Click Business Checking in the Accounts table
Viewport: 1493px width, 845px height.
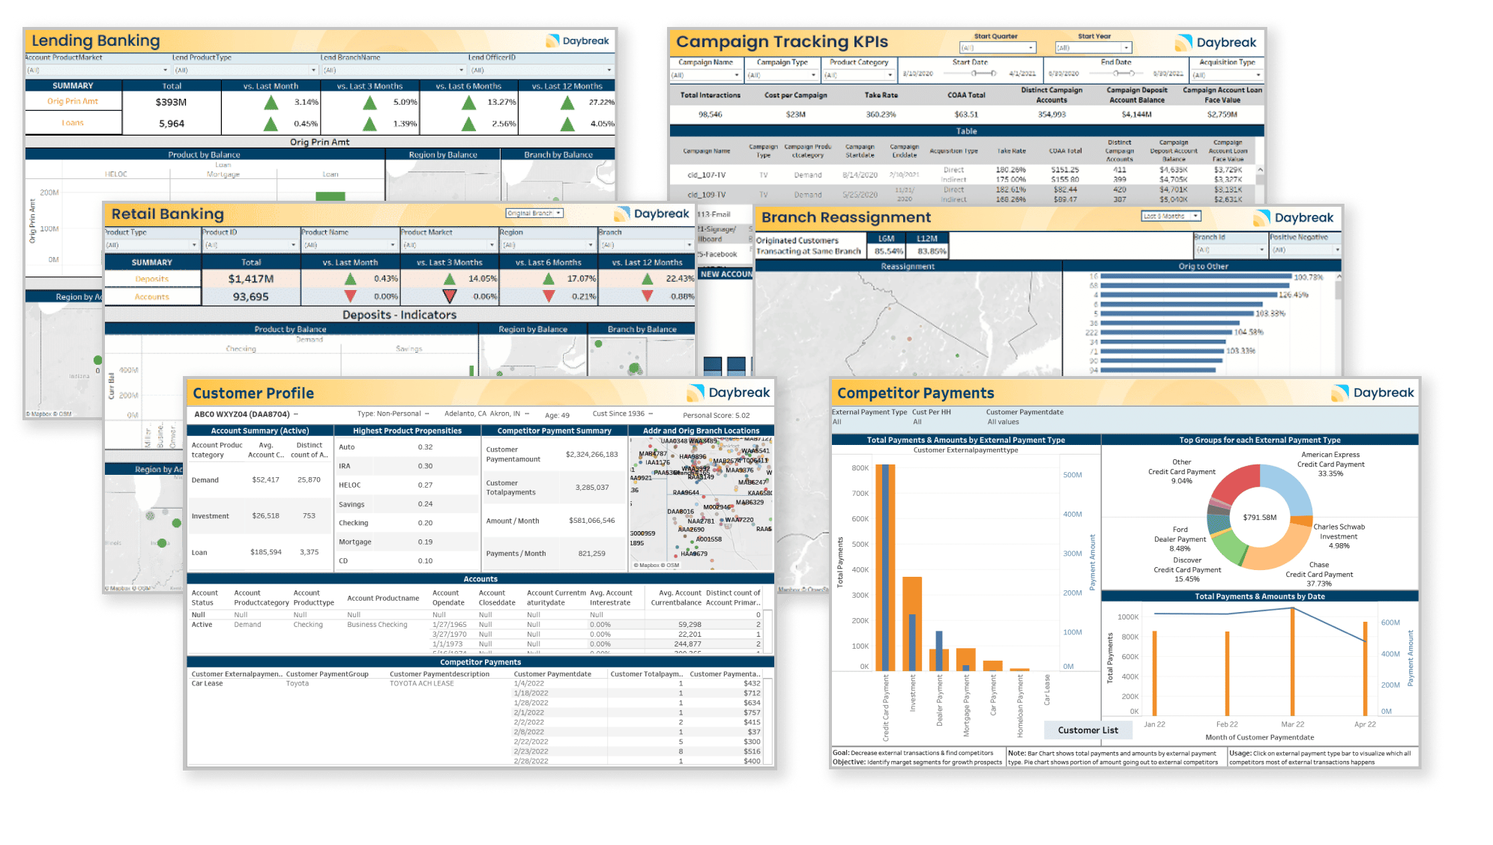[377, 624]
